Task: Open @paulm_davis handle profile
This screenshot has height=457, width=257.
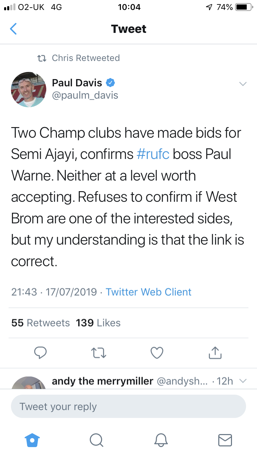Action: point(85,95)
